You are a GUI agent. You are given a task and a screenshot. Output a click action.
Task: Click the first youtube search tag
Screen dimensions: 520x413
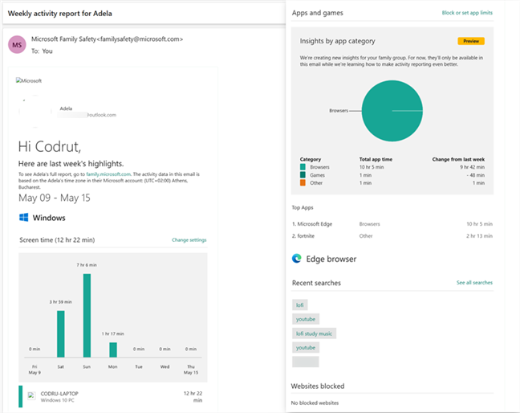point(306,319)
